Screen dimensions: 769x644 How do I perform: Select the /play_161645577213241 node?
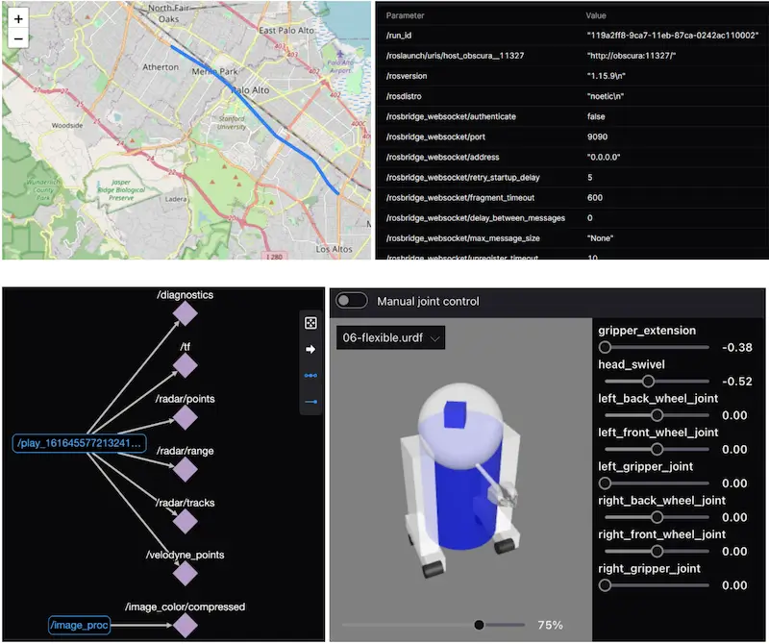(81, 443)
